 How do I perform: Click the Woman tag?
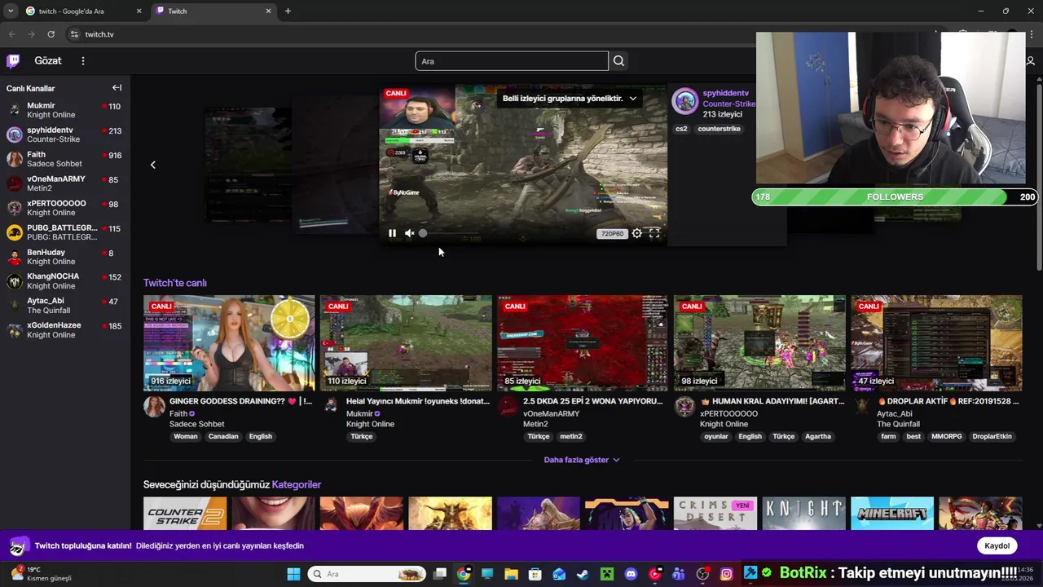click(x=186, y=436)
